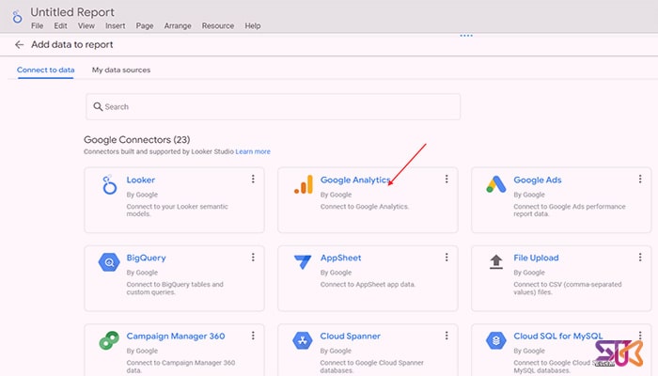The width and height of the screenshot is (658, 376).
Task: Click the AppSheet connector icon
Action: click(303, 262)
